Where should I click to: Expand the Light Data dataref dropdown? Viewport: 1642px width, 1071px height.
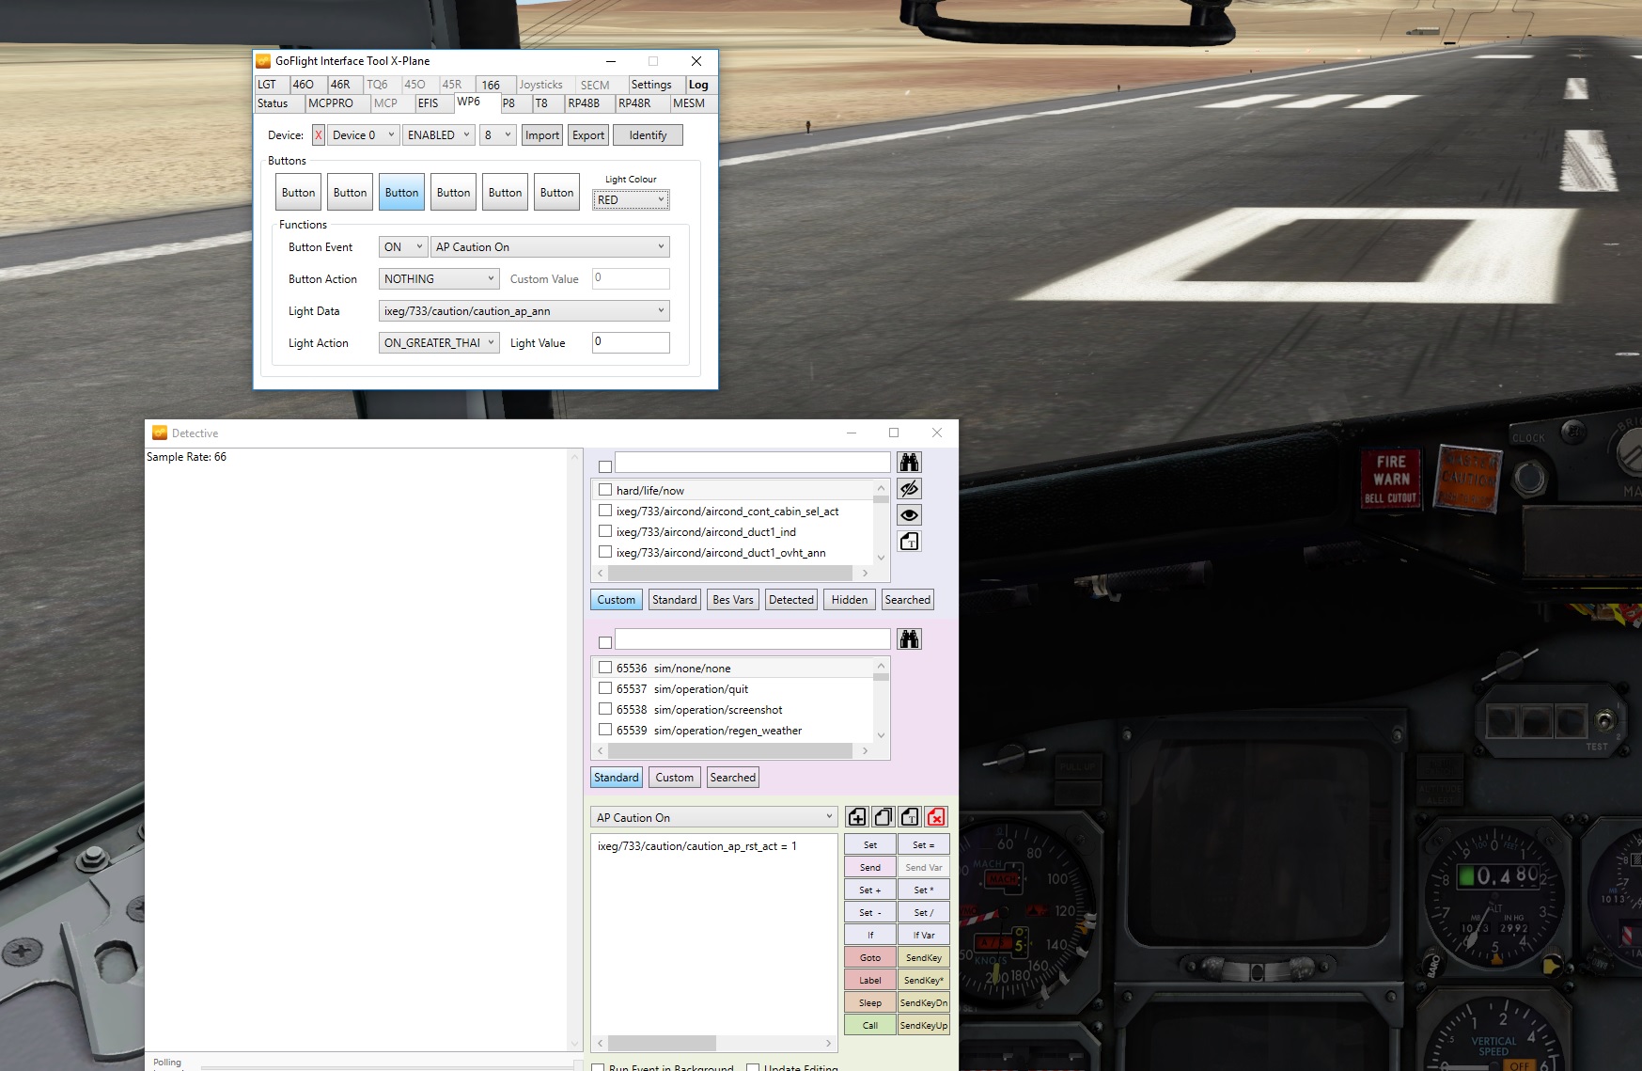point(524,311)
